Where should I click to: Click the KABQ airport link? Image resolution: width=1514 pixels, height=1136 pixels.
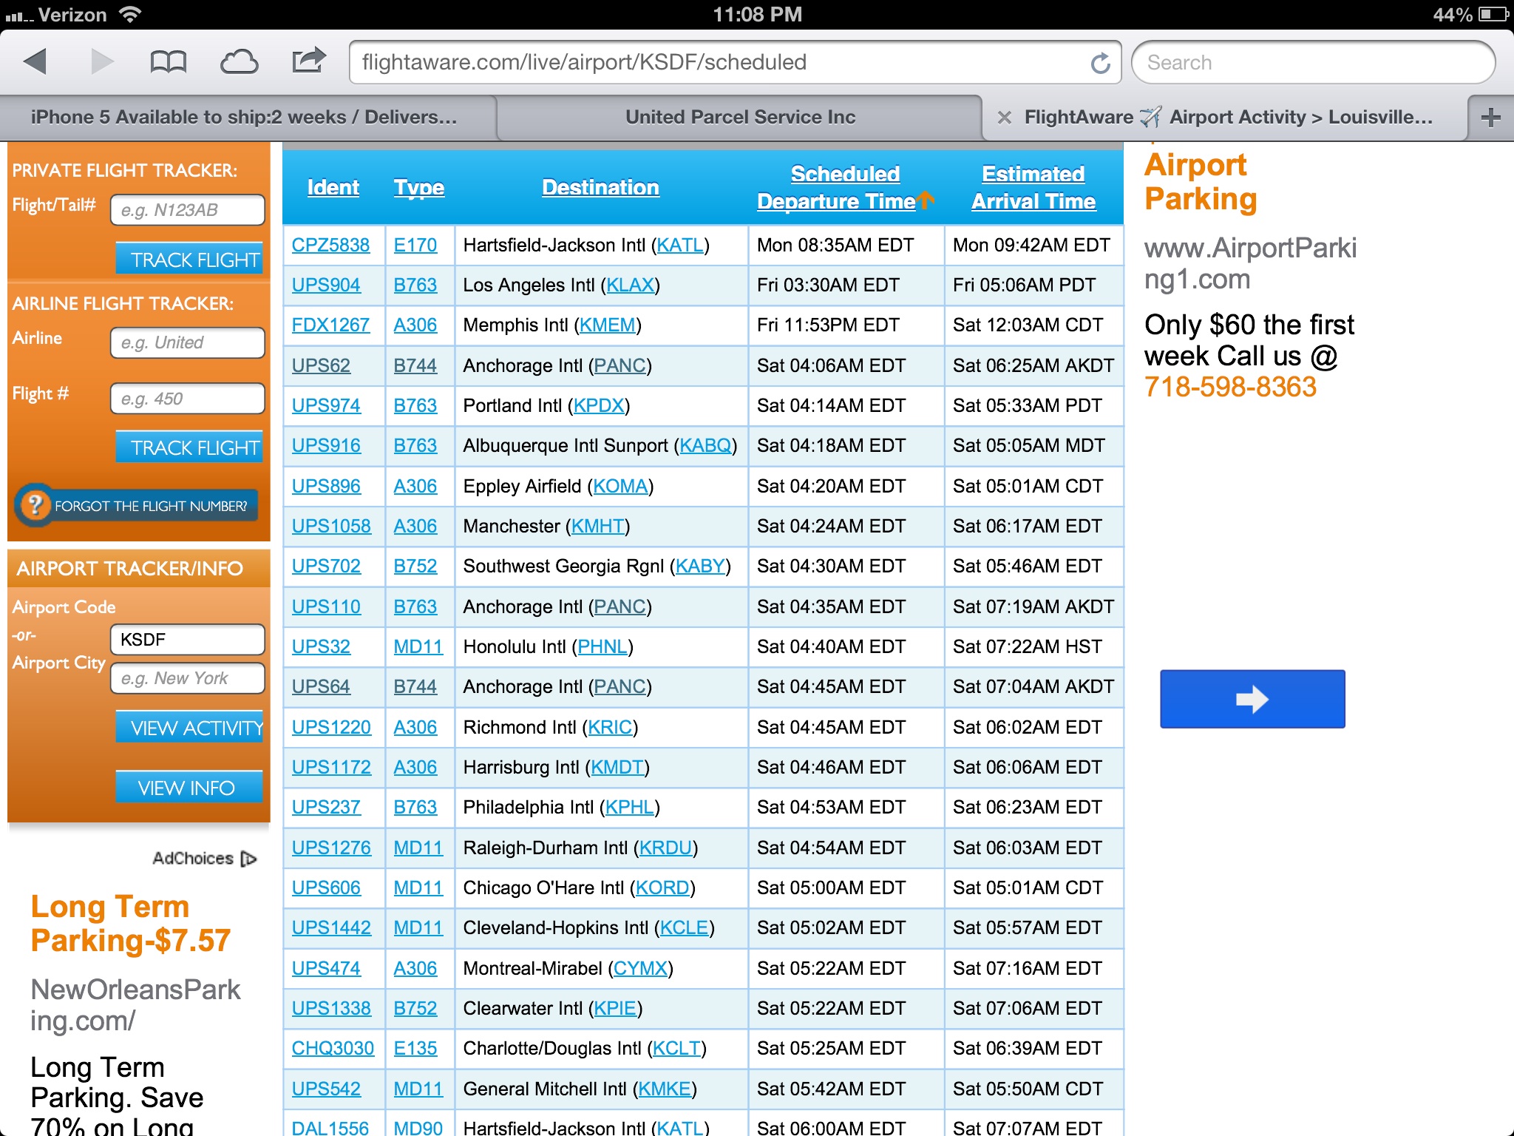(705, 445)
